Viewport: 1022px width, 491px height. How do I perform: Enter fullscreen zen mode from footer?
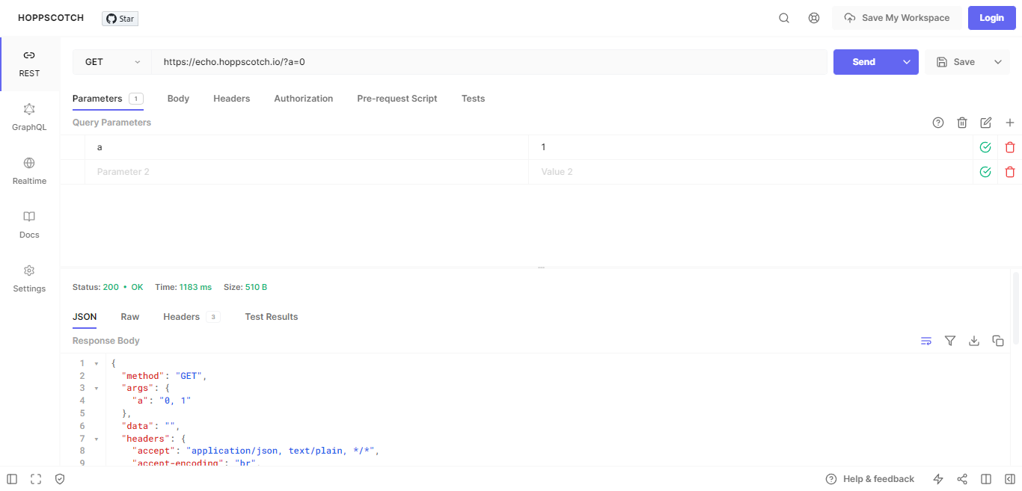tap(36, 479)
